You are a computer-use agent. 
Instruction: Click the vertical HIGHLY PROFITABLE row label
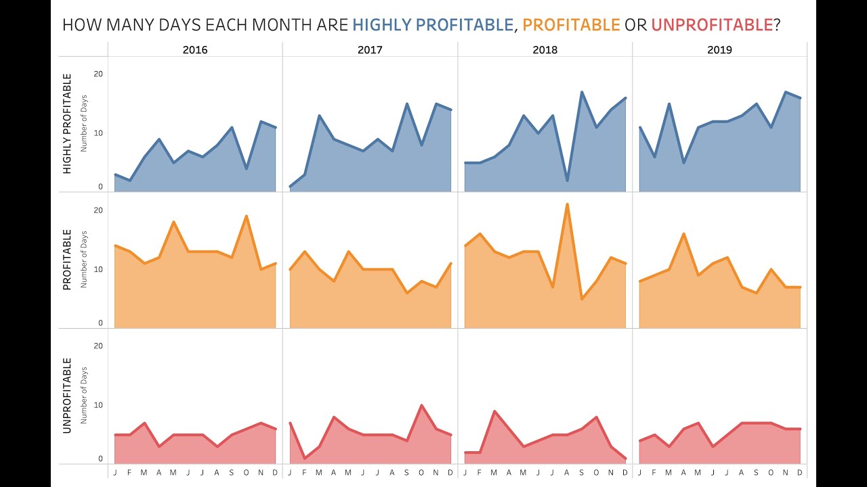click(x=67, y=124)
